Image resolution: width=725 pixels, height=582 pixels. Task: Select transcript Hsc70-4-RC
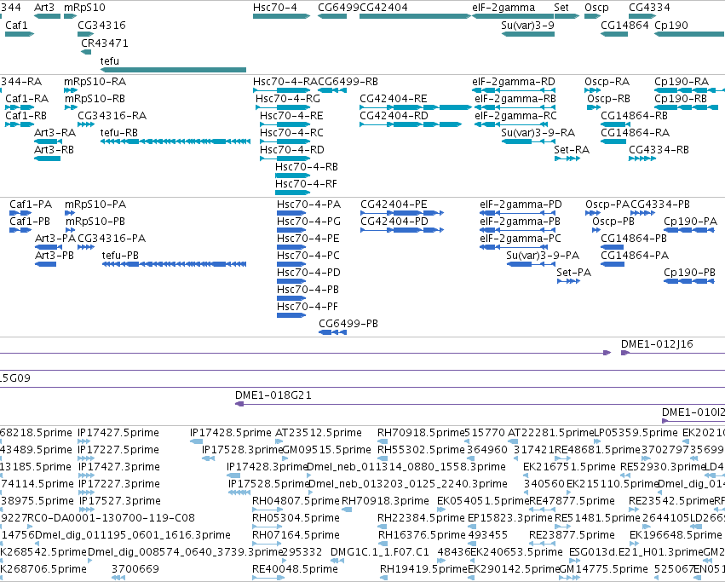click(285, 141)
